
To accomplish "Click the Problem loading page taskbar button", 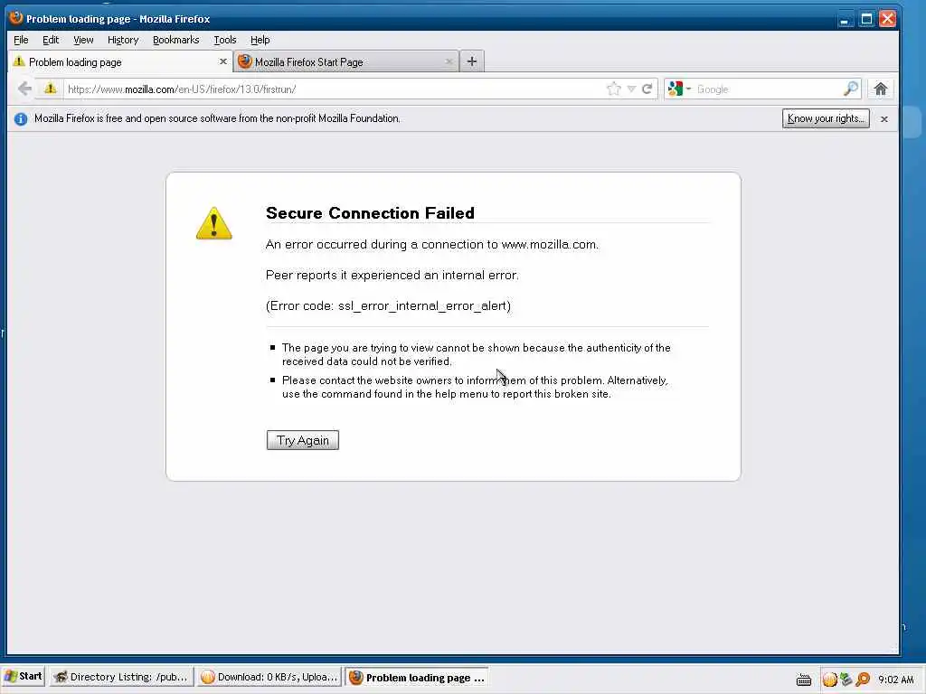I will click(417, 678).
